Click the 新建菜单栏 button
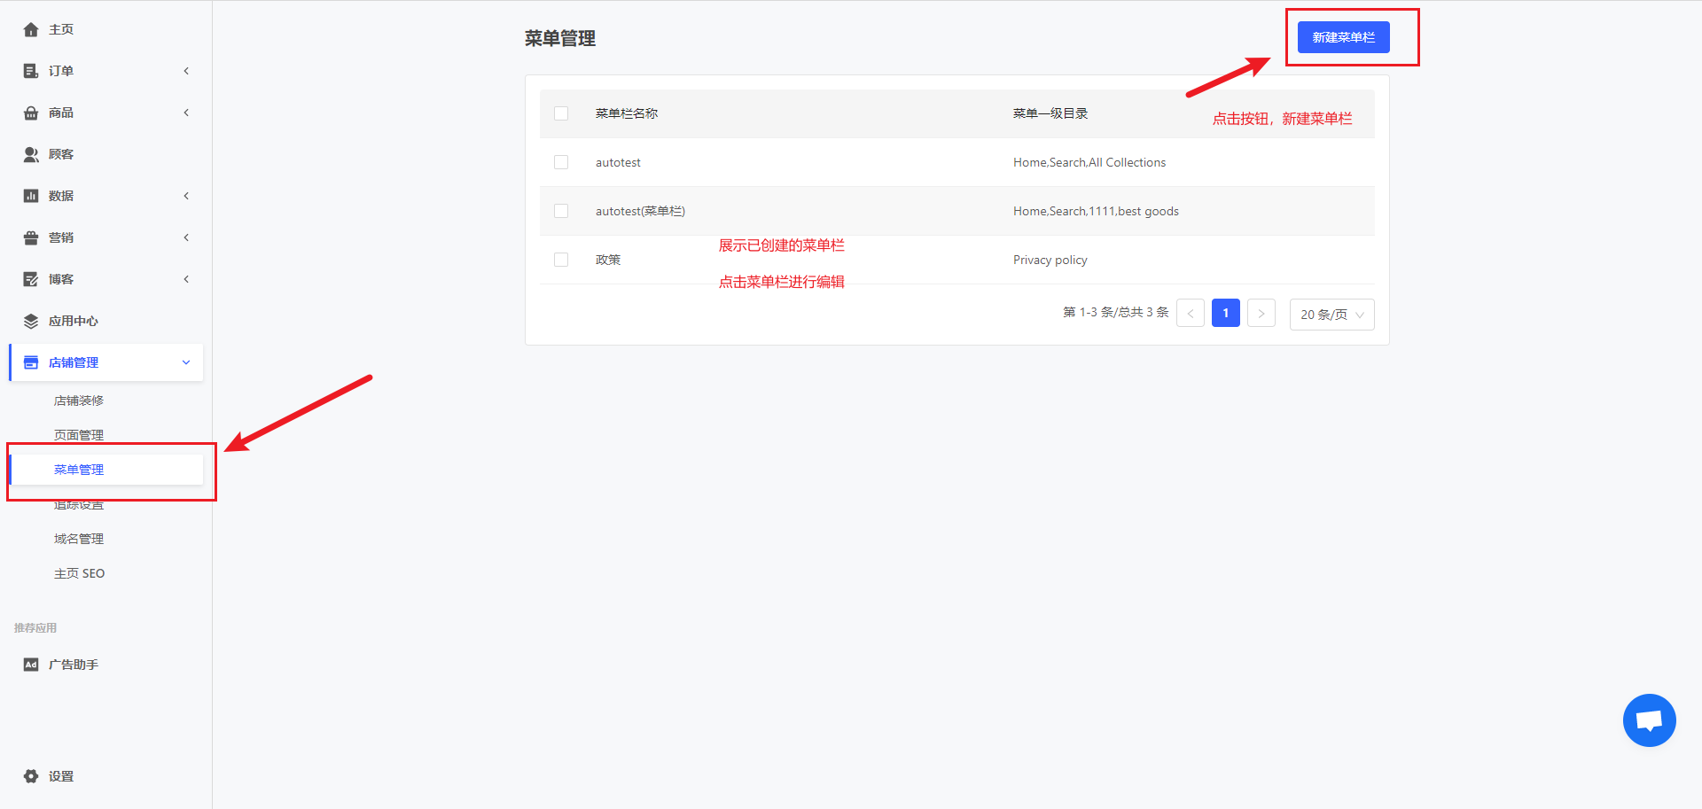The image size is (1702, 809). point(1343,37)
